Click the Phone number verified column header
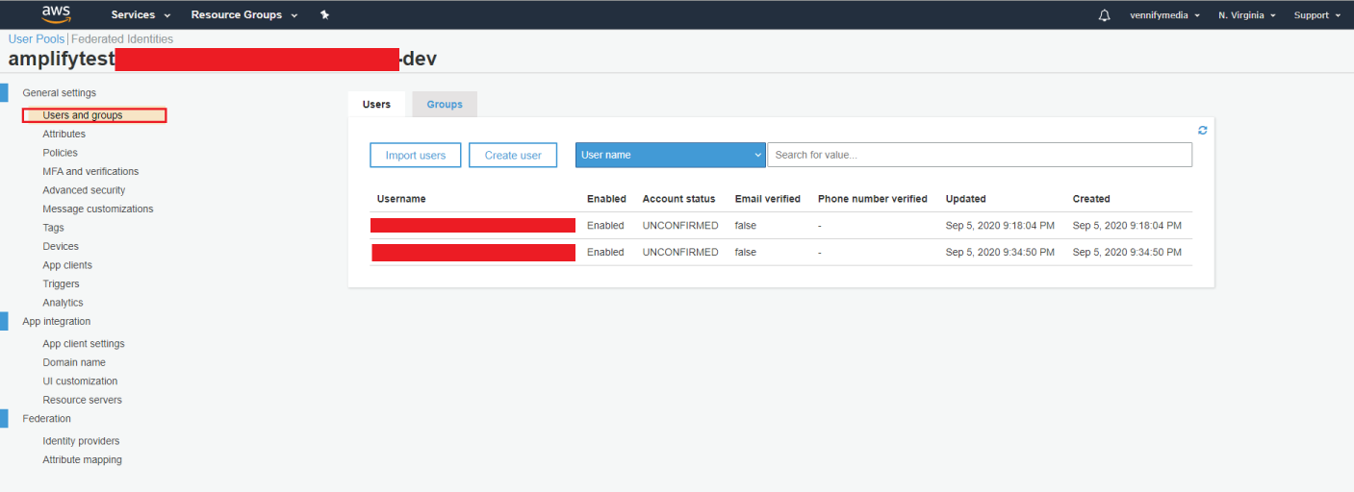 (x=873, y=199)
